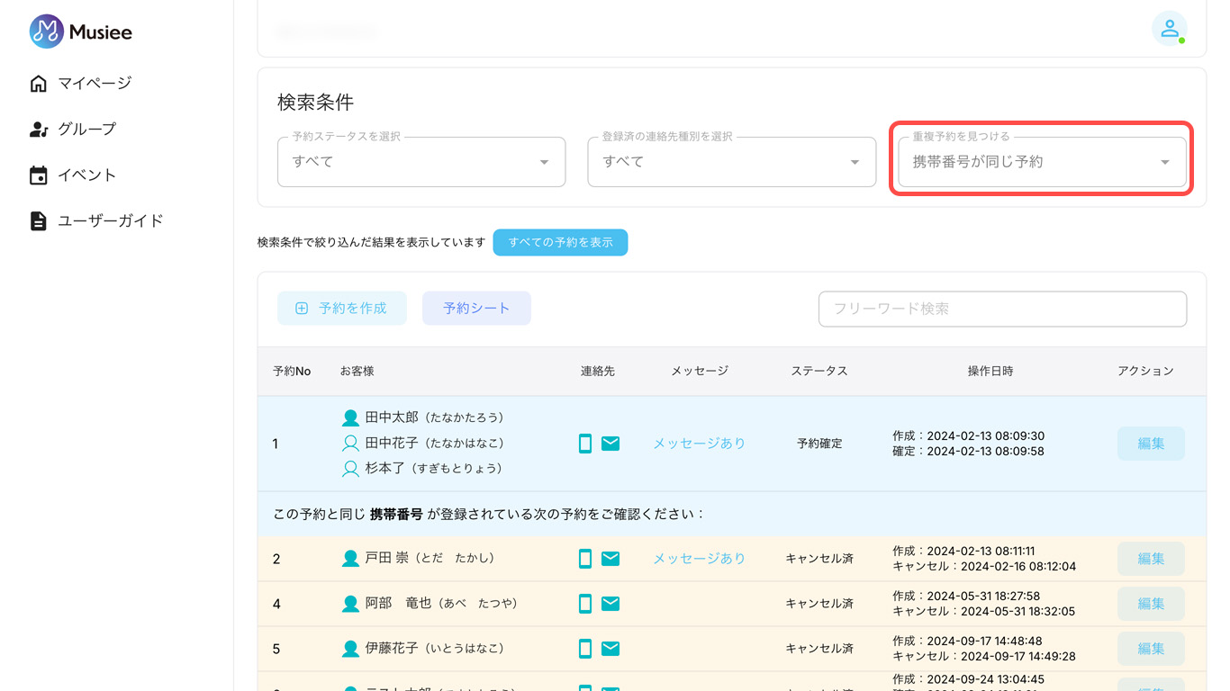
Task: Click the person icon beside 田中太郎
Action: (x=351, y=418)
